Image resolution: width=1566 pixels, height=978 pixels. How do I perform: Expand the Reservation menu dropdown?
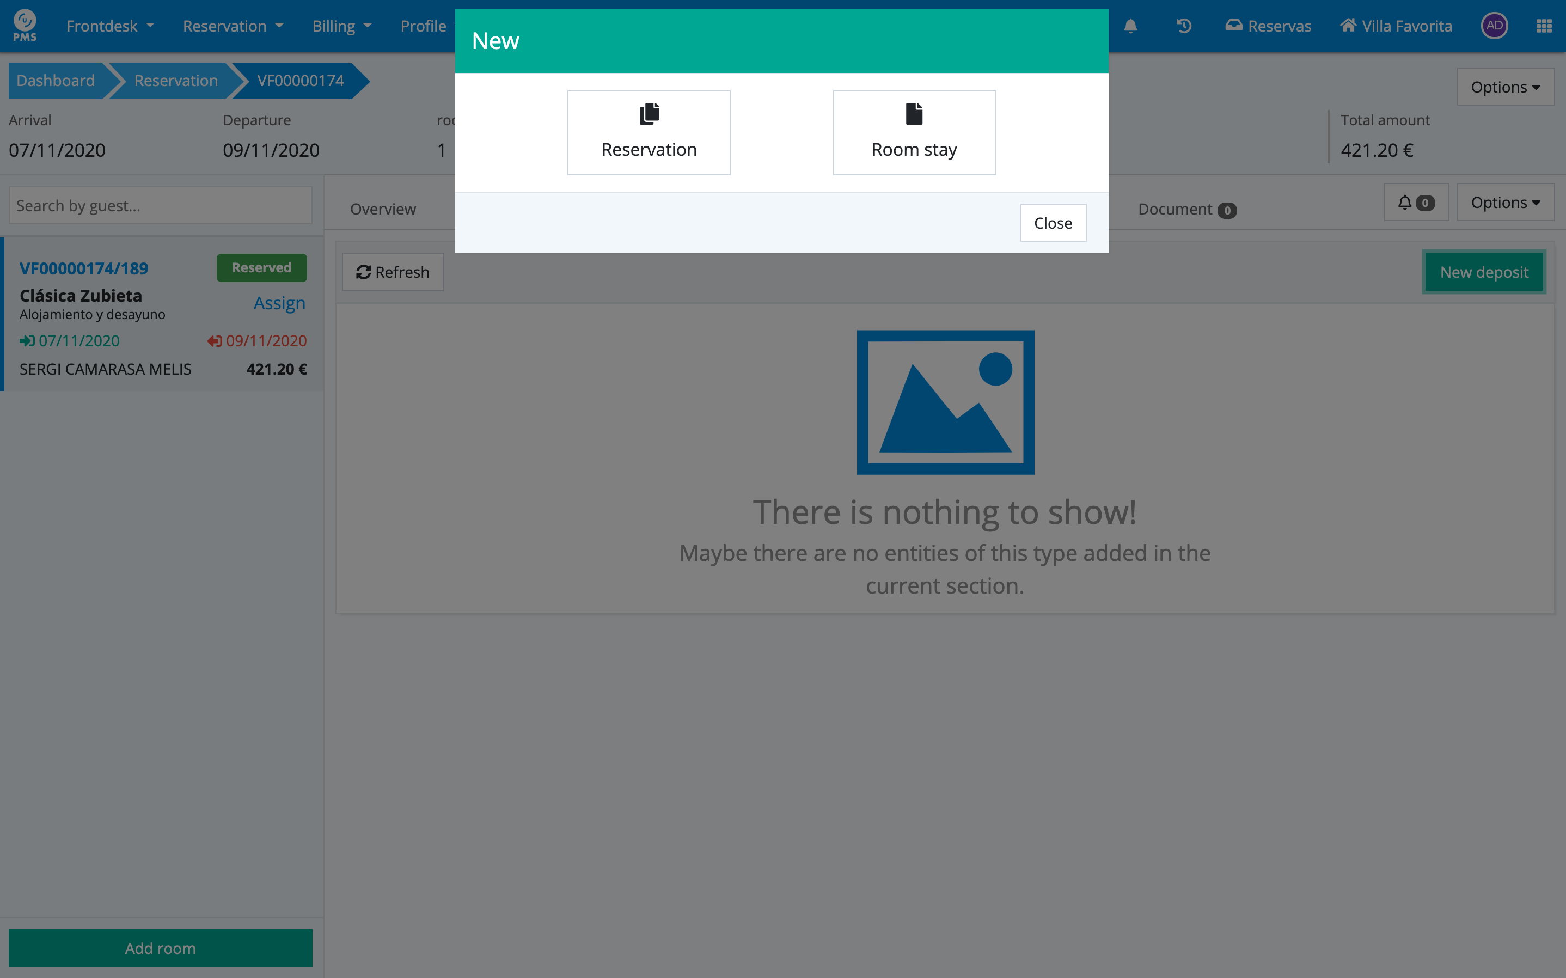[233, 26]
